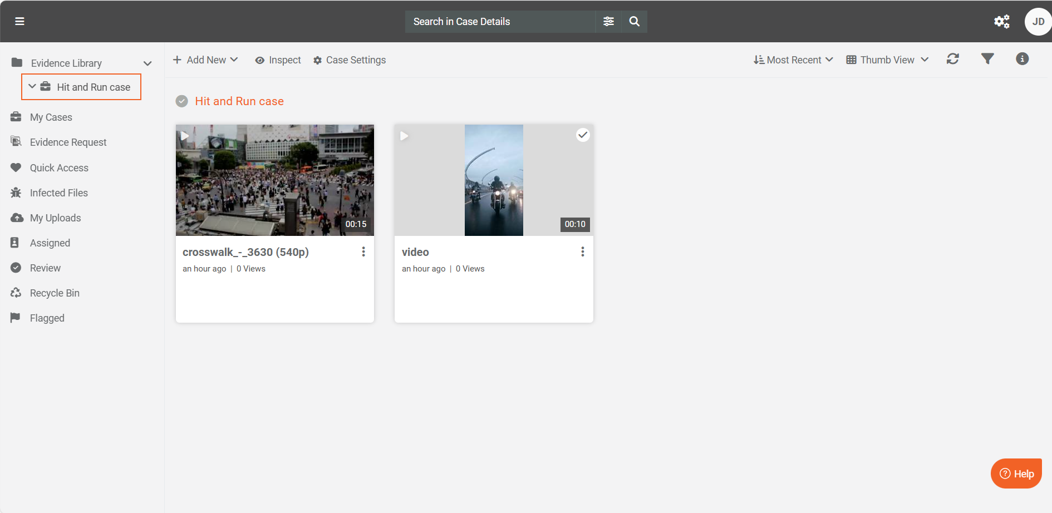Open the funnel filter icon

tap(987, 59)
